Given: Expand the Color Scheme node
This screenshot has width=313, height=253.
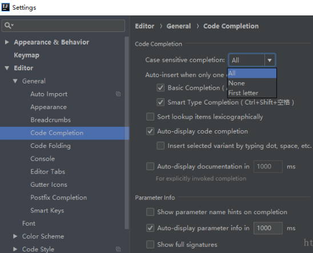Looking at the screenshot, I should tap(15, 236).
